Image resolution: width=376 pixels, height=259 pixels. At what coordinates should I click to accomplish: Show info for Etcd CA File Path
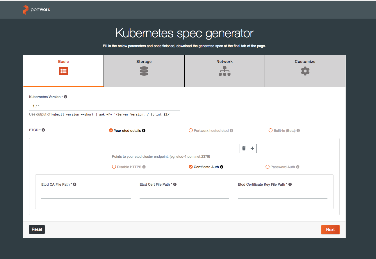(75, 184)
